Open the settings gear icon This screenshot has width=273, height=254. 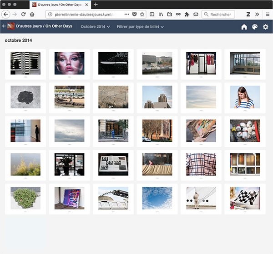(266, 27)
